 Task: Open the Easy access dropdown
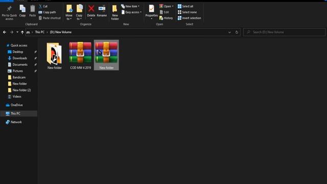(132, 12)
